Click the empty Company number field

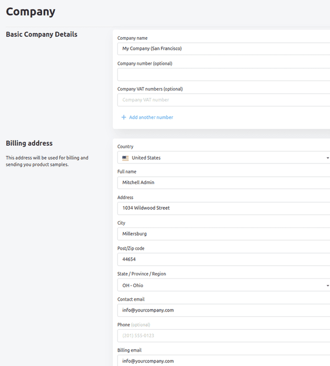223,74
